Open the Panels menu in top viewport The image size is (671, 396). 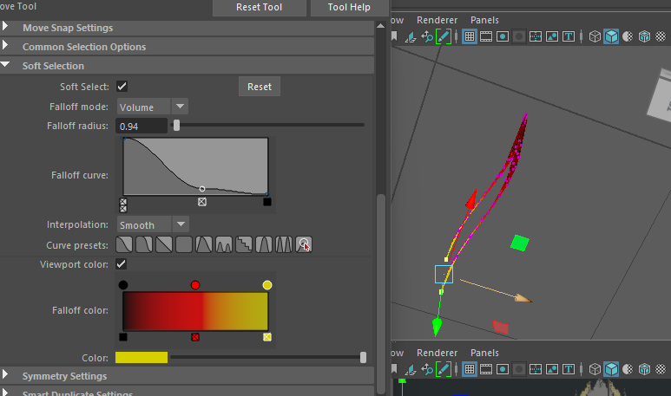[x=484, y=20]
